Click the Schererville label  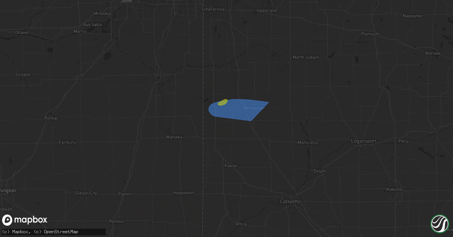213,9
